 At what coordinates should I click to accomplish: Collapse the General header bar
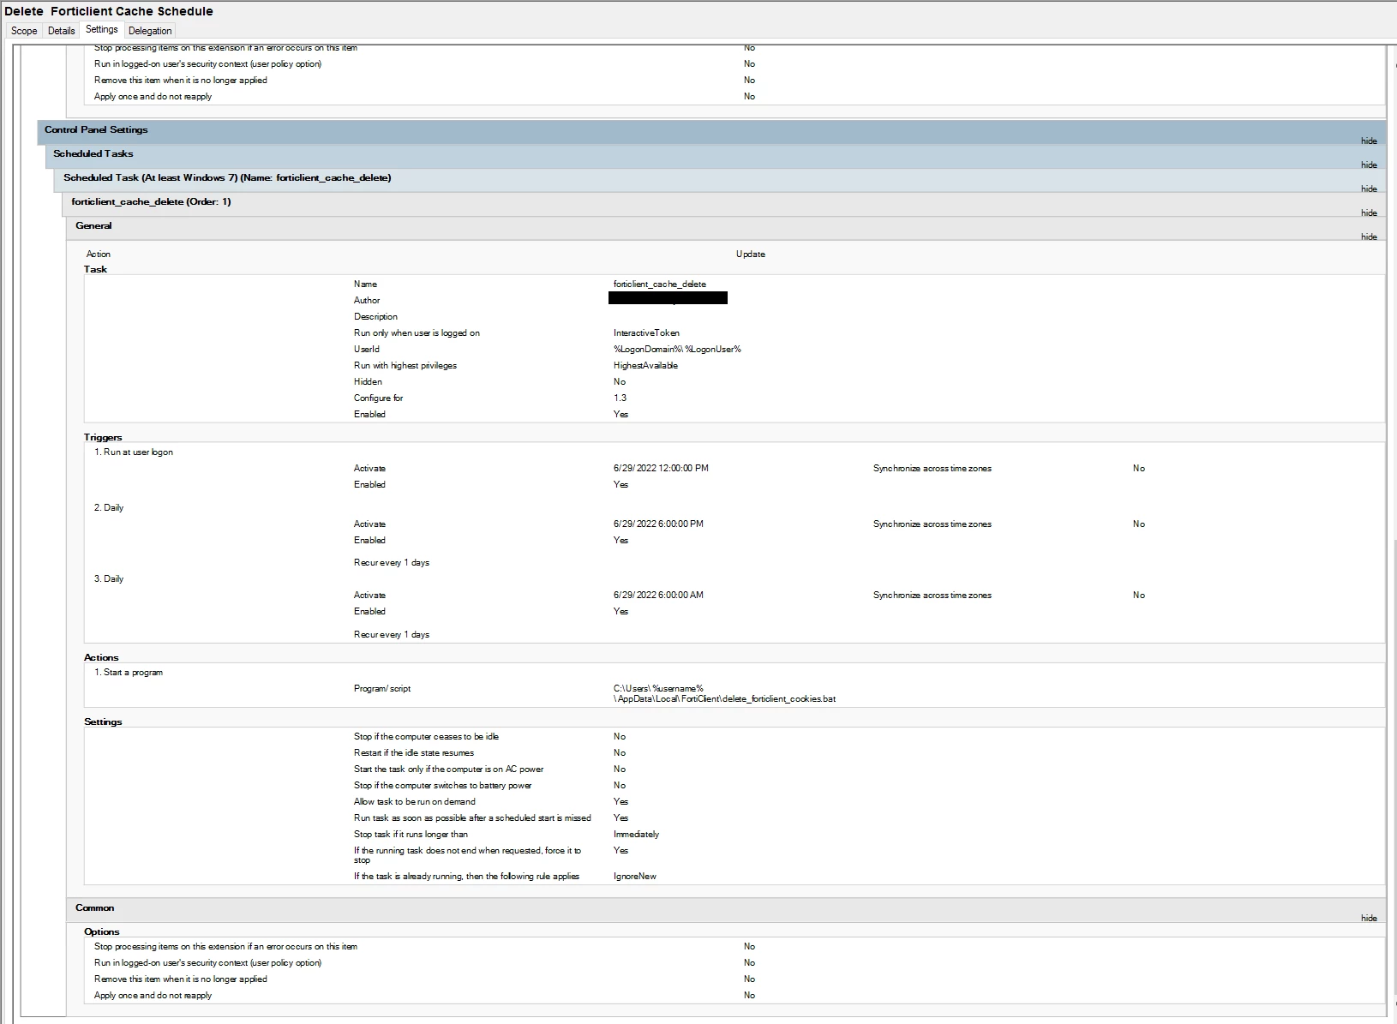tap(726, 228)
